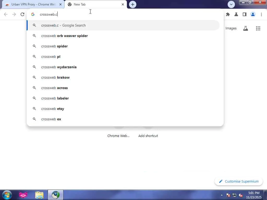
Task: Select the New Tab tab
Action: [x=96, y=4]
